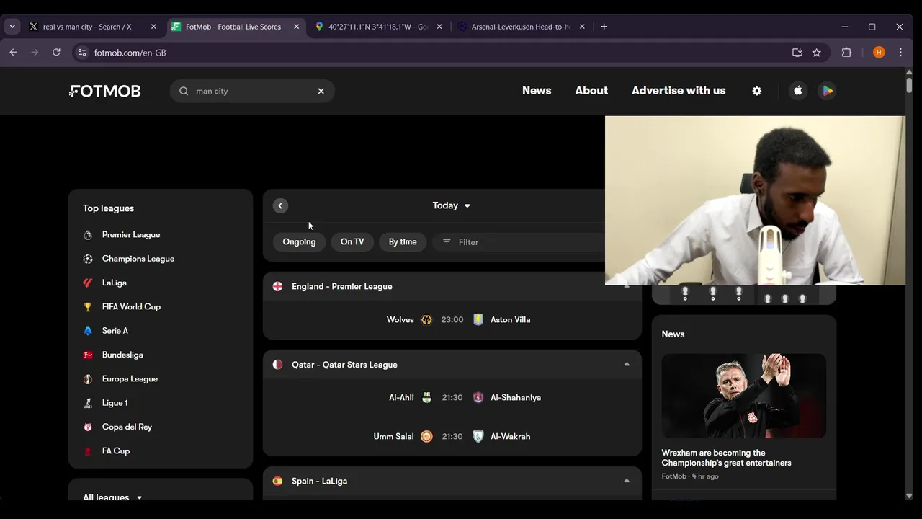Screen dimensions: 922x519
Task: Open the About menu item
Action: [x=591, y=91]
